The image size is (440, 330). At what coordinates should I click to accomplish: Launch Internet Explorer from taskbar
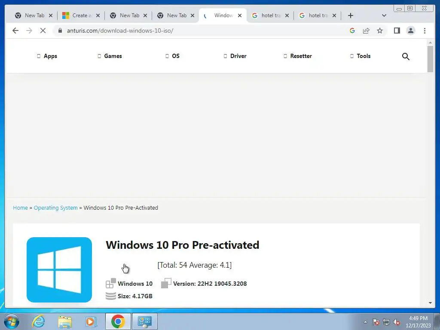(x=38, y=321)
